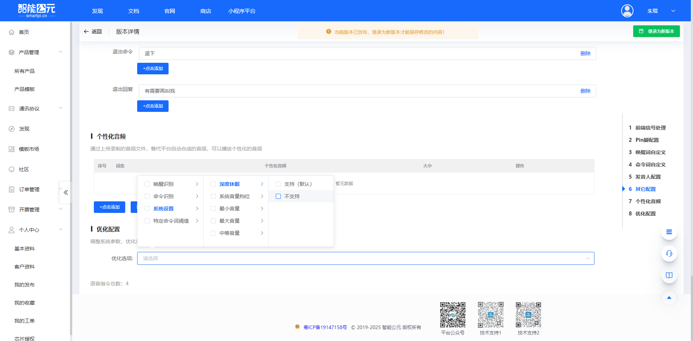Screen dimensions: 693x341
Task: Check the 不支持 option checkbox
Action: tap(278, 196)
